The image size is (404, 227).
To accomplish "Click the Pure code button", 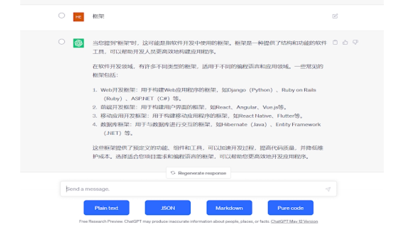I will (290, 208).
